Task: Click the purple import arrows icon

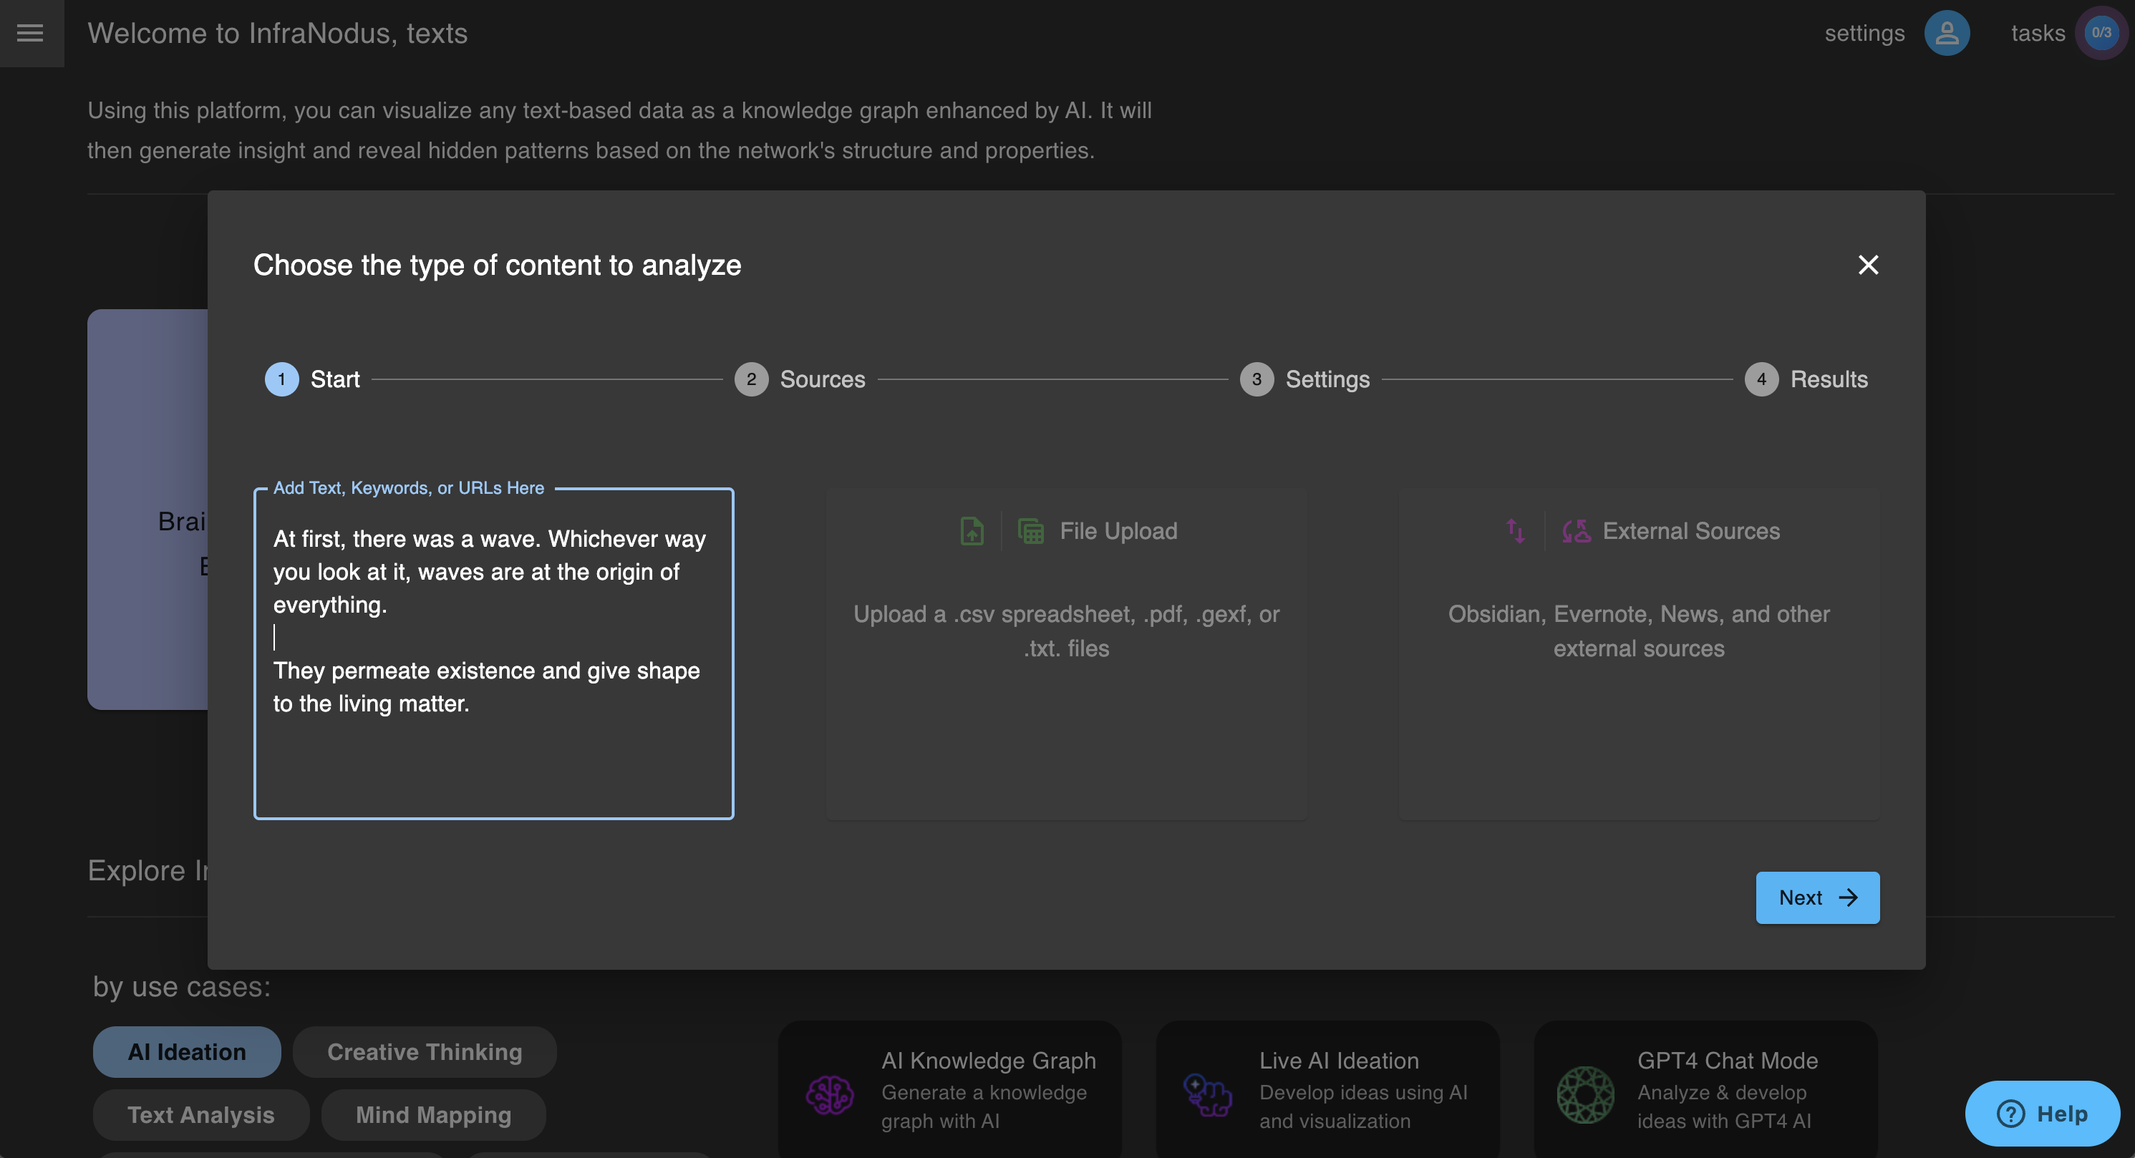Action: 1515,531
